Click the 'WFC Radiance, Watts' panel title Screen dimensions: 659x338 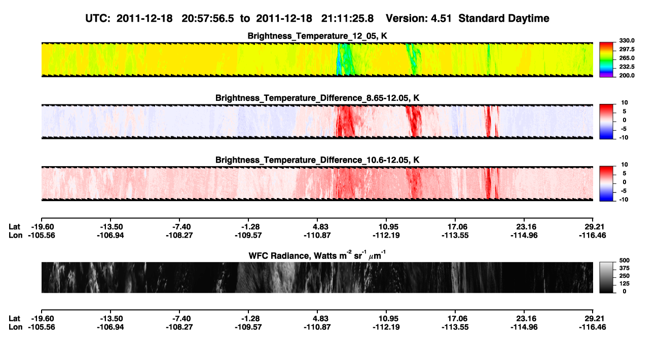[x=317, y=255]
